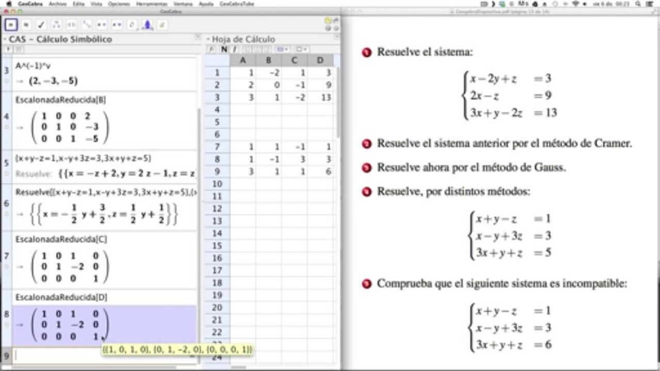Toggle output marker of CAS row 3

[x=7, y=81]
